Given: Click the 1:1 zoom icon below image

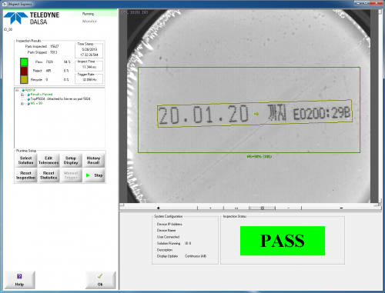Looking at the screenshot, I should (236, 208).
